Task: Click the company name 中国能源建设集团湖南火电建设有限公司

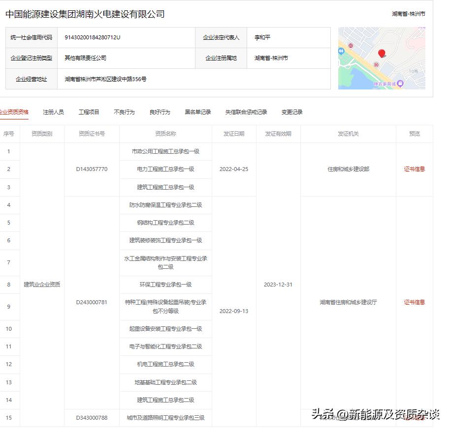Action: coord(85,14)
